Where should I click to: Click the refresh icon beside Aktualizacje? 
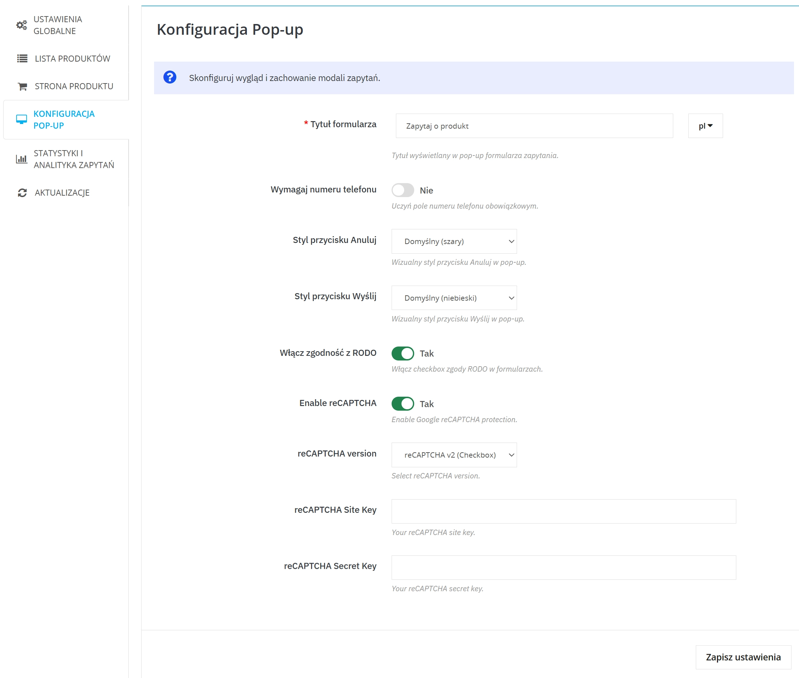pyautogui.click(x=22, y=192)
